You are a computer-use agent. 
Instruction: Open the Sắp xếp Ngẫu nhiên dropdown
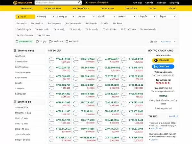point(168,42)
